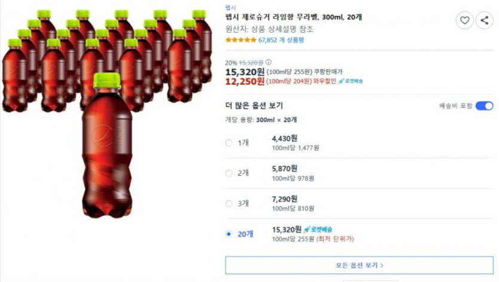Click the 4,430원 price row
The width and height of the screenshot is (499, 282).
(359, 143)
